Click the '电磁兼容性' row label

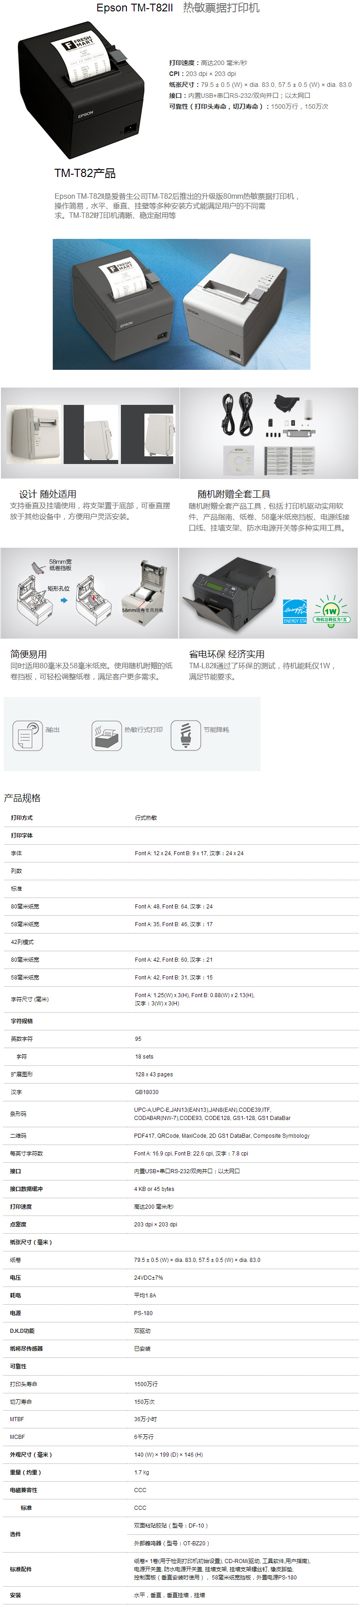[24, 1490]
